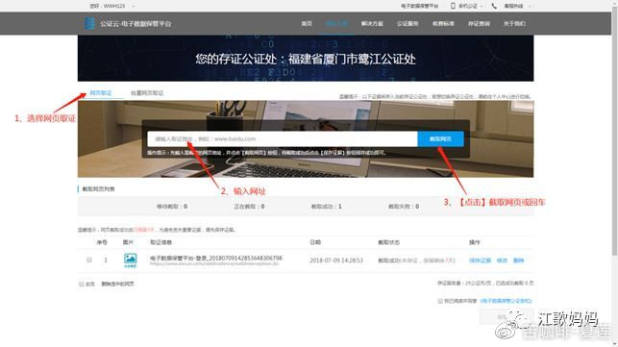Open 公证服务 in the navigation bar

408,24
